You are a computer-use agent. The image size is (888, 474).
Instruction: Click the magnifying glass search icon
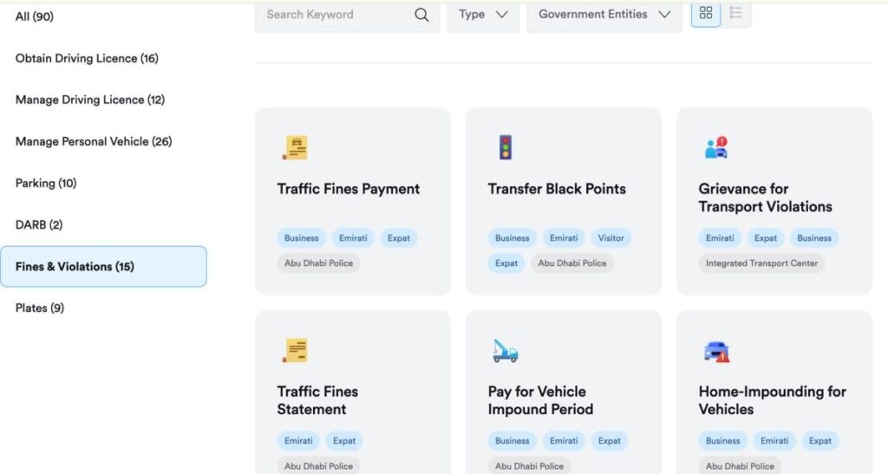pos(421,15)
